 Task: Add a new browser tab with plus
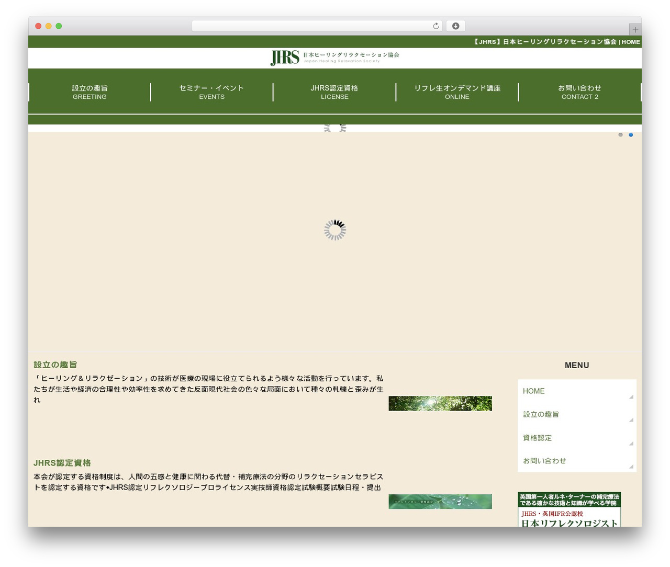click(635, 30)
